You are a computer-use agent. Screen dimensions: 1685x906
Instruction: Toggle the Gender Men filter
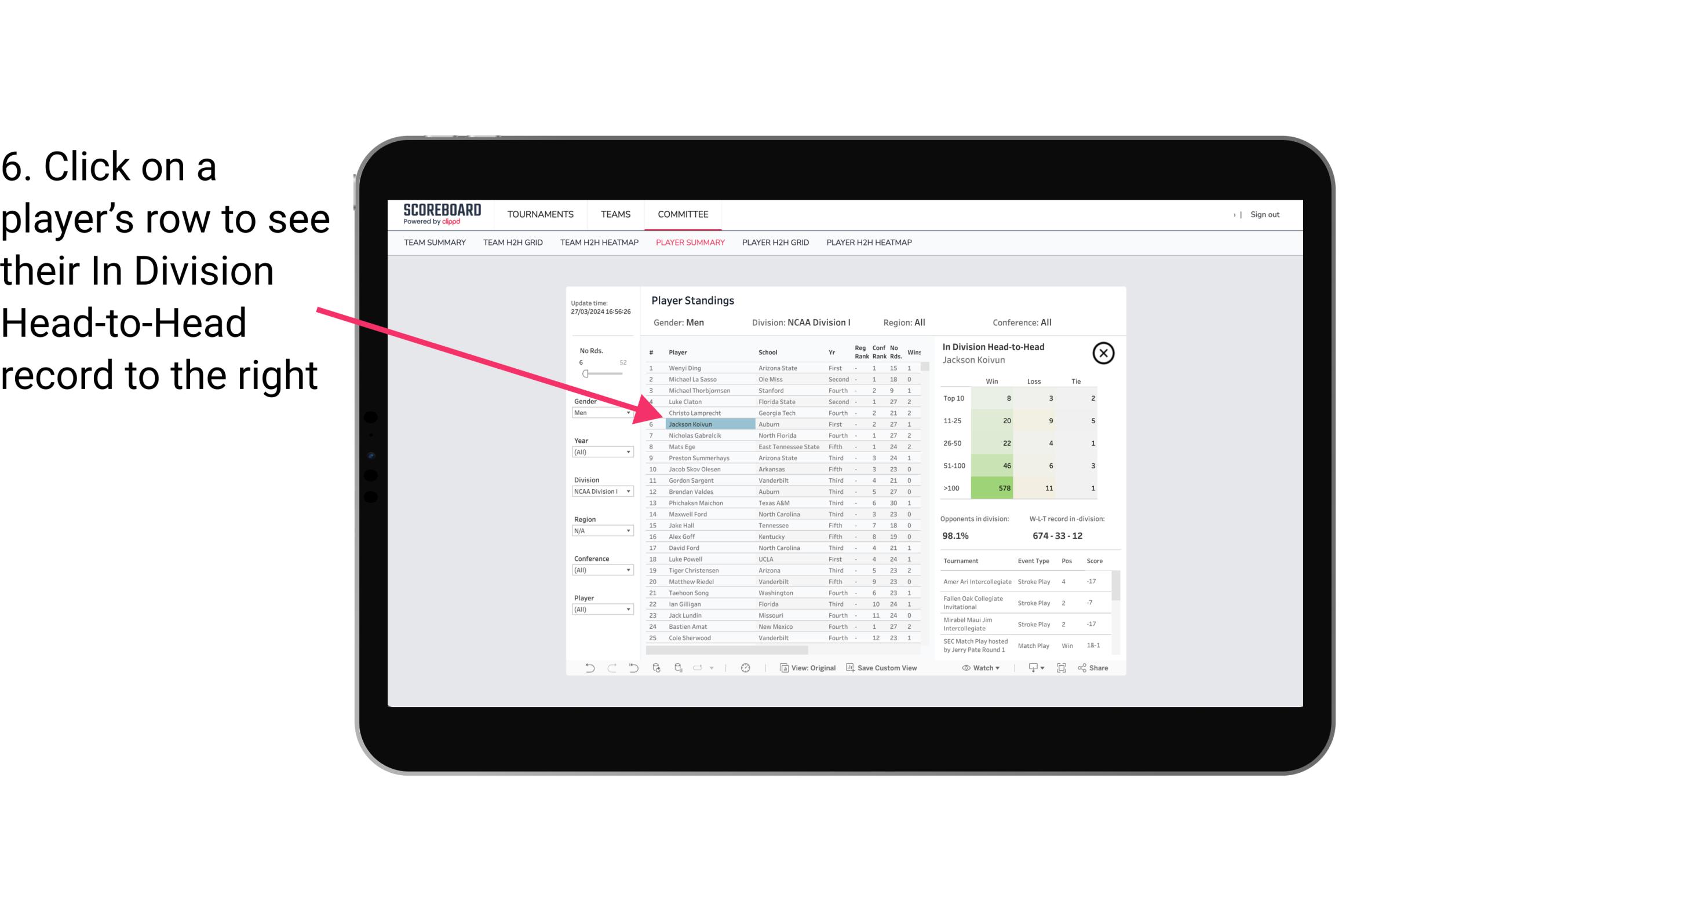(599, 413)
